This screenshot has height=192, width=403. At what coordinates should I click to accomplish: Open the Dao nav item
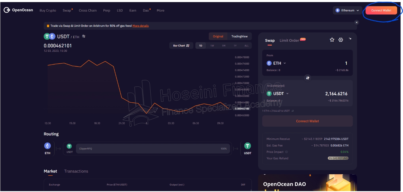[x=146, y=10]
